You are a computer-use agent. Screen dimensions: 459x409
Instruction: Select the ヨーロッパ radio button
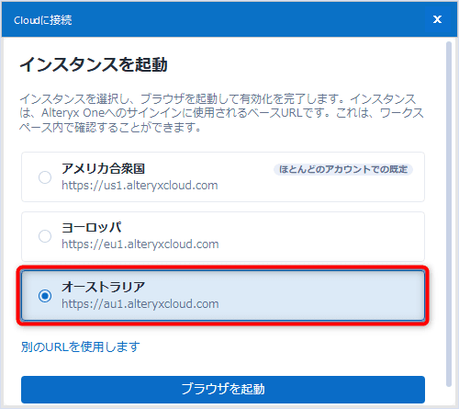(45, 236)
